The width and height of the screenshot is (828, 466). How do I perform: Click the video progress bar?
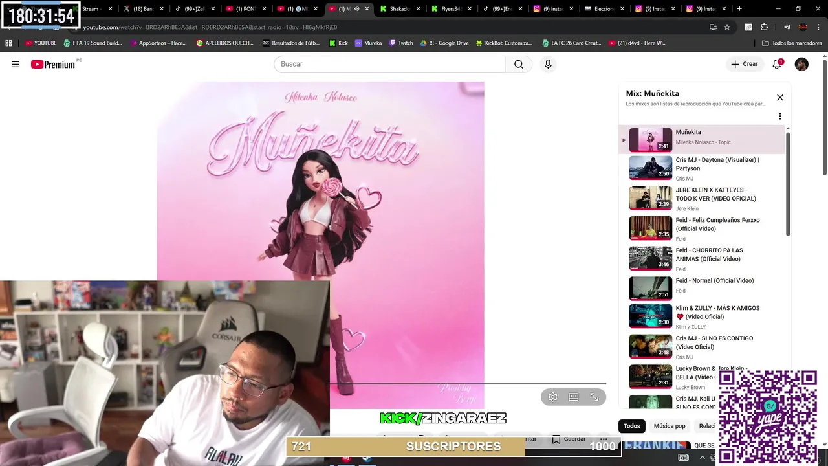pos(468,383)
